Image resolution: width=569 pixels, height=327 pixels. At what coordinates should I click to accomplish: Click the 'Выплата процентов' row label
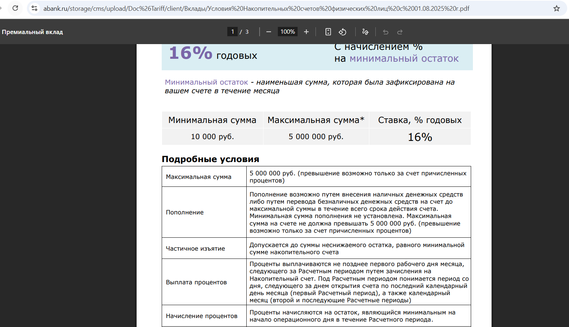tap(196, 282)
